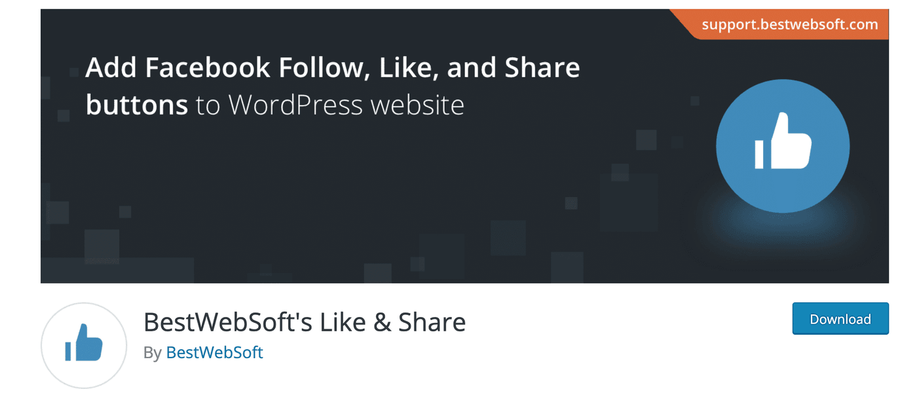Viewport: 917px width, 406px height.
Task: Click the blue Download call-to-action
Action: (840, 319)
